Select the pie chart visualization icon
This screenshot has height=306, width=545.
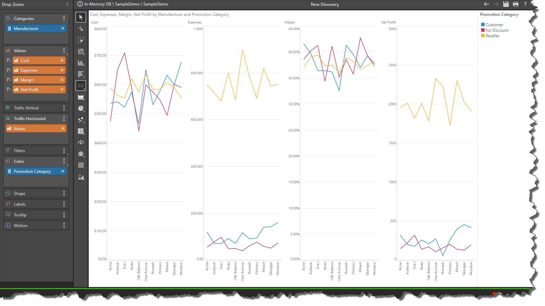(81, 108)
